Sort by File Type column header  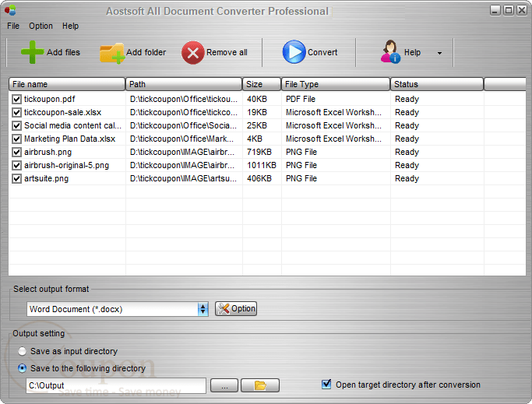tap(336, 84)
